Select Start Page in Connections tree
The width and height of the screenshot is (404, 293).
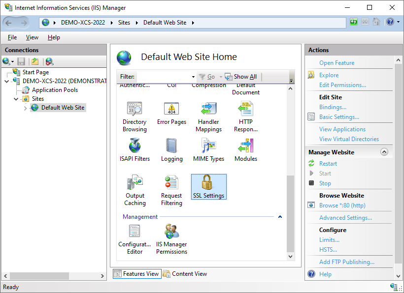click(x=35, y=72)
